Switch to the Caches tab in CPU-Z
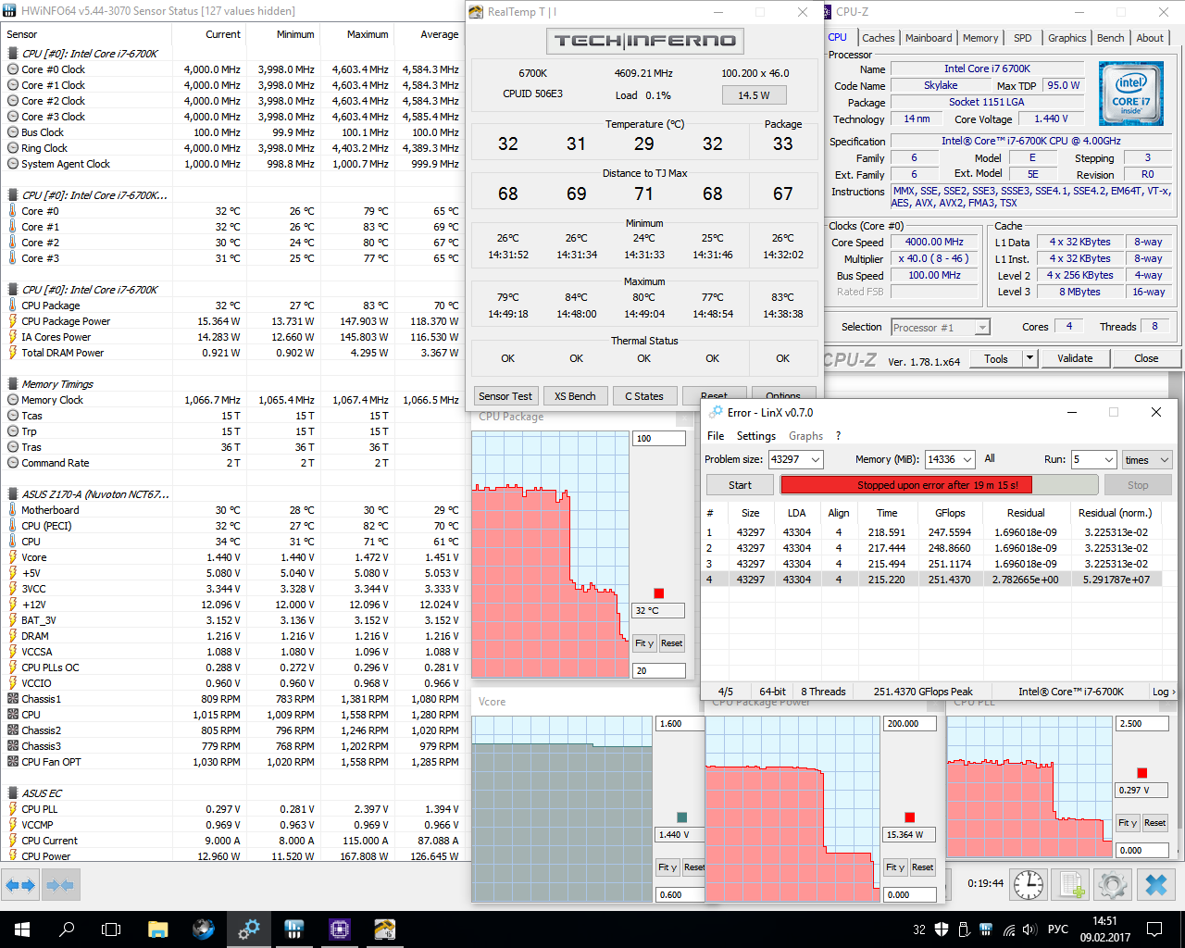The height and width of the screenshot is (948, 1185). tap(878, 38)
